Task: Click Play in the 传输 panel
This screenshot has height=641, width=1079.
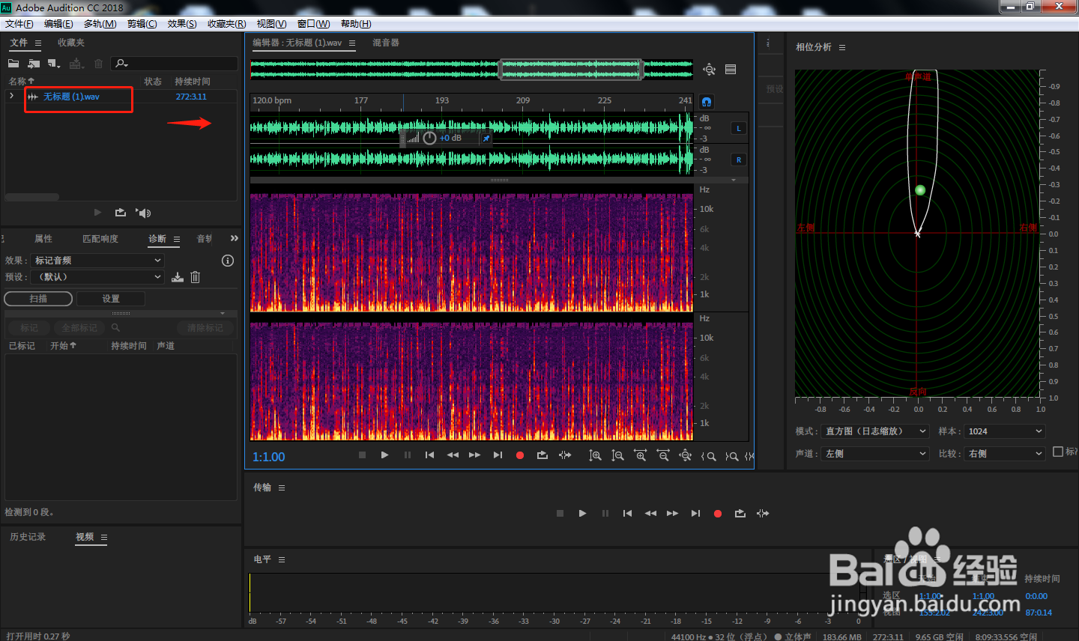Action: point(582,514)
